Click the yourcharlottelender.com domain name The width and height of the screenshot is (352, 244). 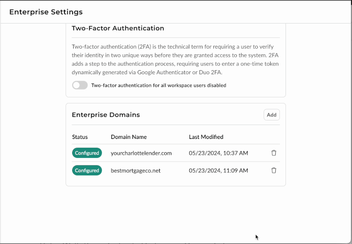[141, 153]
